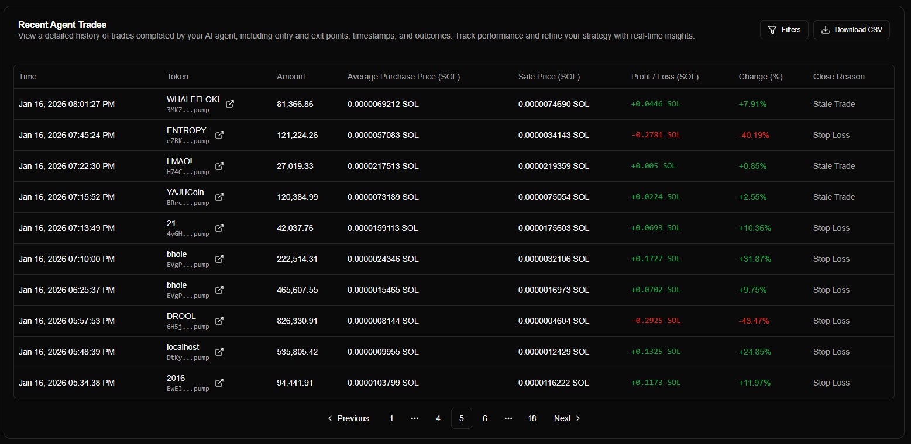Expand ellipsis between pages 1 and 4
911x444 pixels.
coord(415,418)
